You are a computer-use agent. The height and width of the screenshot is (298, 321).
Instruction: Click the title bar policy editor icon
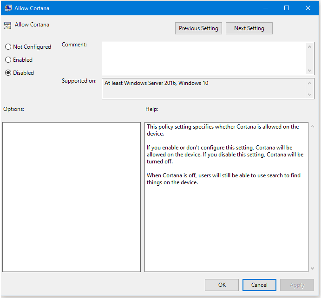click(x=8, y=8)
